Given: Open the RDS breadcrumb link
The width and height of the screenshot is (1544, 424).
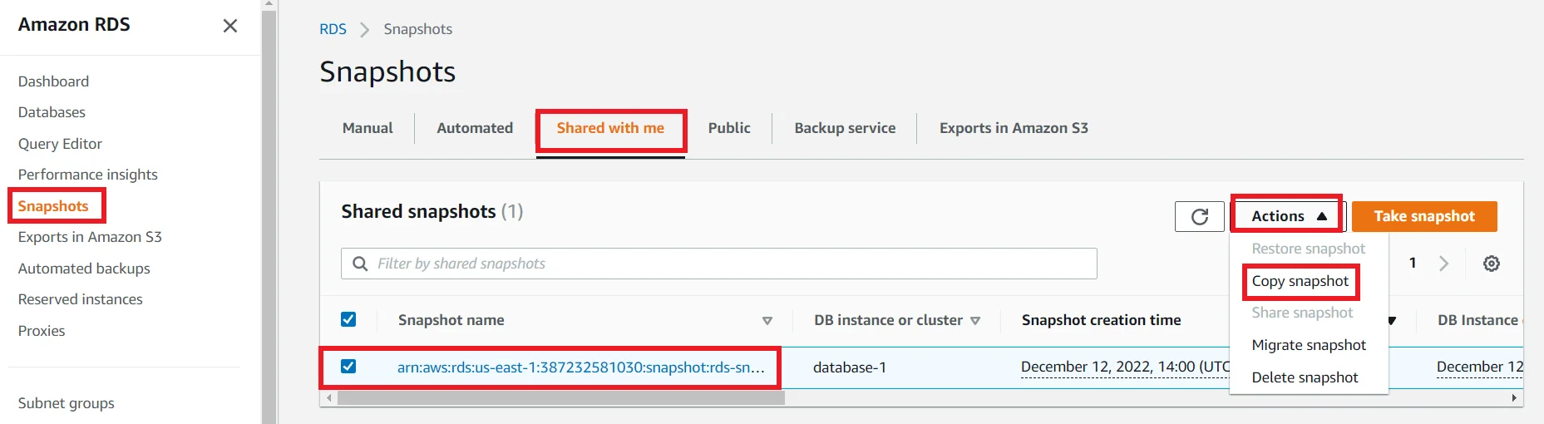Looking at the screenshot, I should [x=333, y=29].
